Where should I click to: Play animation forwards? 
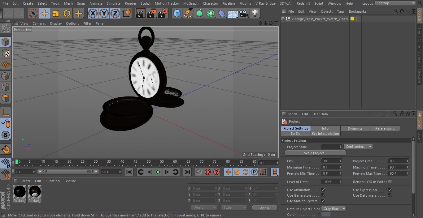coord(158,172)
